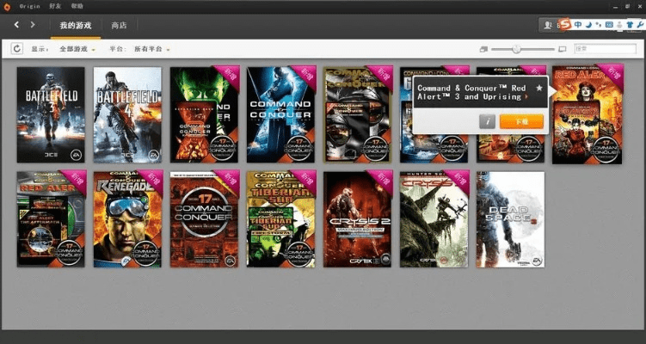The width and height of the screenshot is (646, 344).
Task: Click the info button in game popup
Action: pos(487,121)
